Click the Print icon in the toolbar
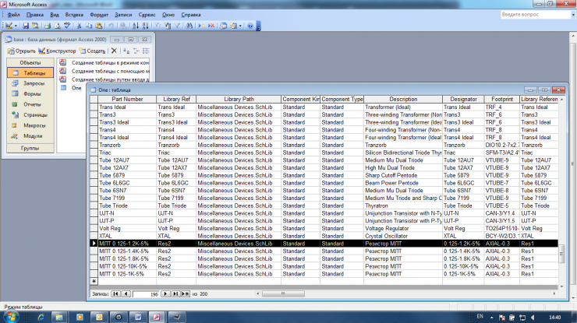Image resolution: width=577 pixels, height=323 pixels. coord(47,26)
